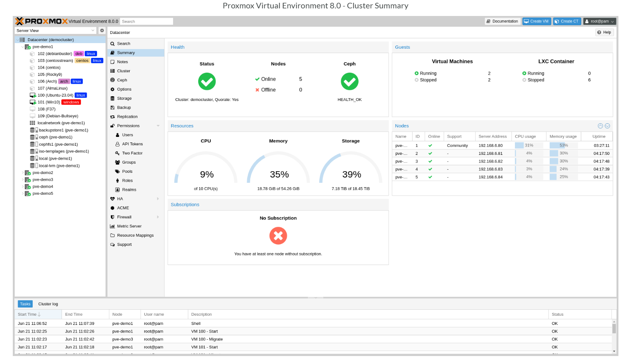Click the Roles icon

(118, 181)
